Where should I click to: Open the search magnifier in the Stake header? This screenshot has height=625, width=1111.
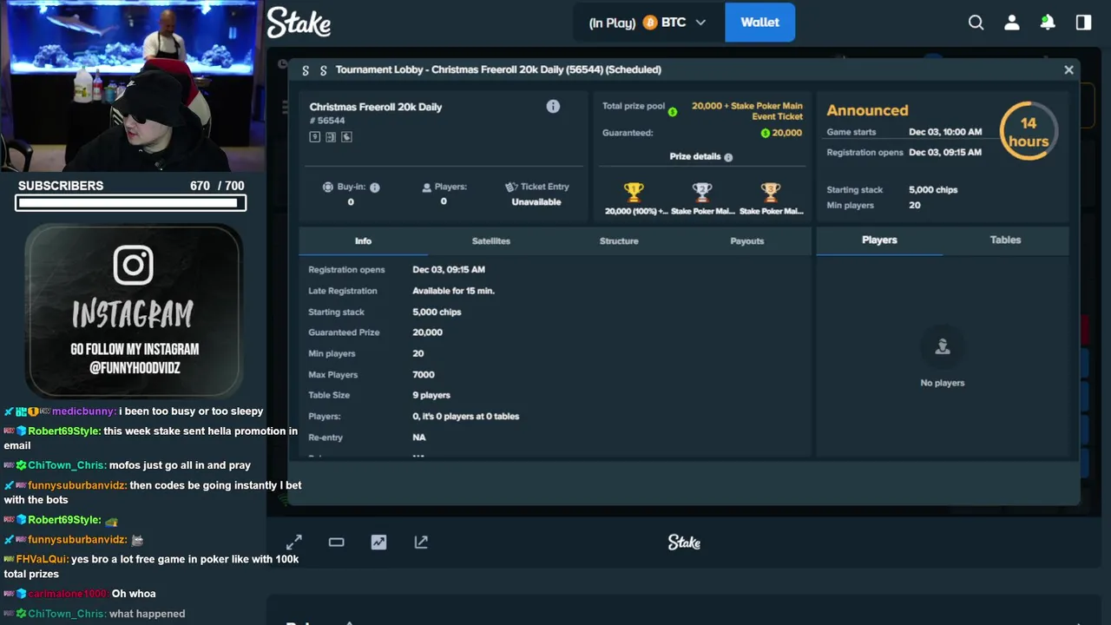[x=976, y=23]
